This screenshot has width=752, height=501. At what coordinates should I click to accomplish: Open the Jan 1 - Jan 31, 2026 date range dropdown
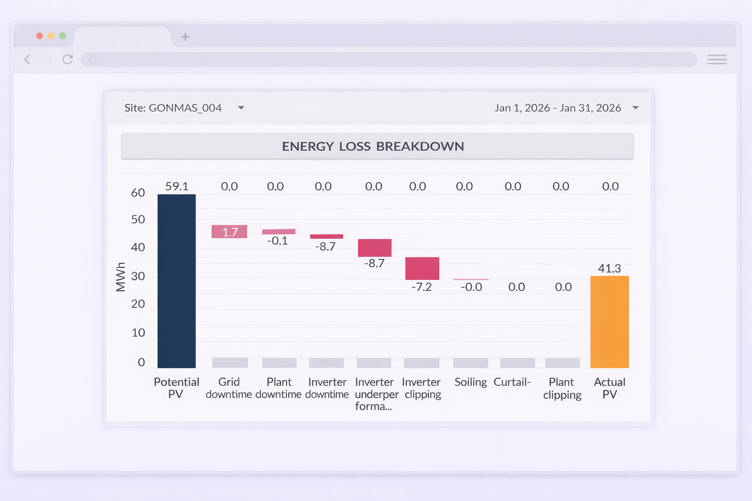pos(566,108)
